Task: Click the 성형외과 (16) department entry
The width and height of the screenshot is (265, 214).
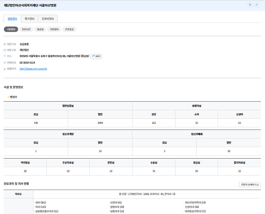Action: pyautogui.click(x=117, y=211)
